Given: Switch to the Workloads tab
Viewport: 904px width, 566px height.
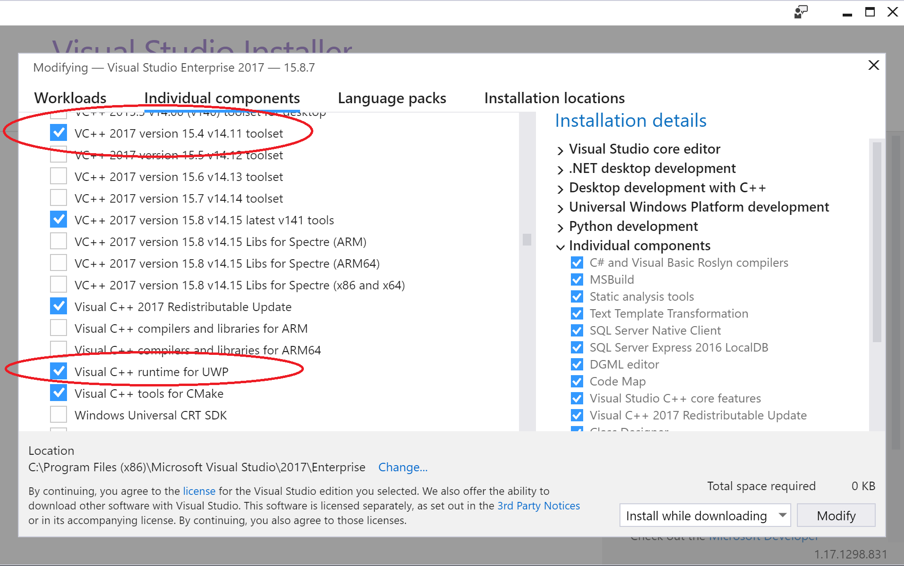Looking at the screenshot, I should coord(70,98).
